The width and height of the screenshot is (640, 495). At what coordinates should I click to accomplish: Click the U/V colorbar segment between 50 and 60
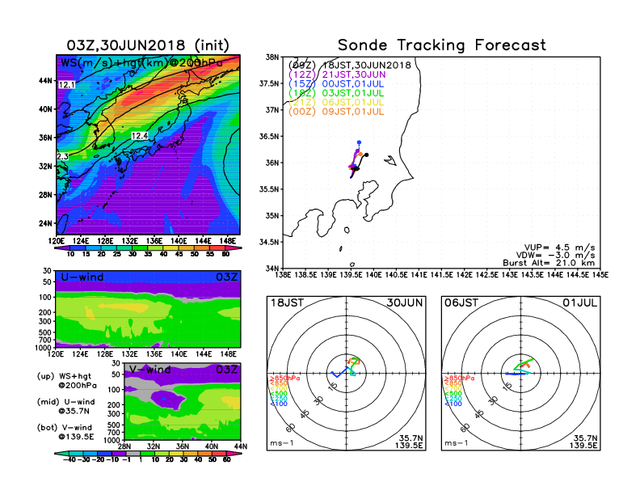click(219, 453)
